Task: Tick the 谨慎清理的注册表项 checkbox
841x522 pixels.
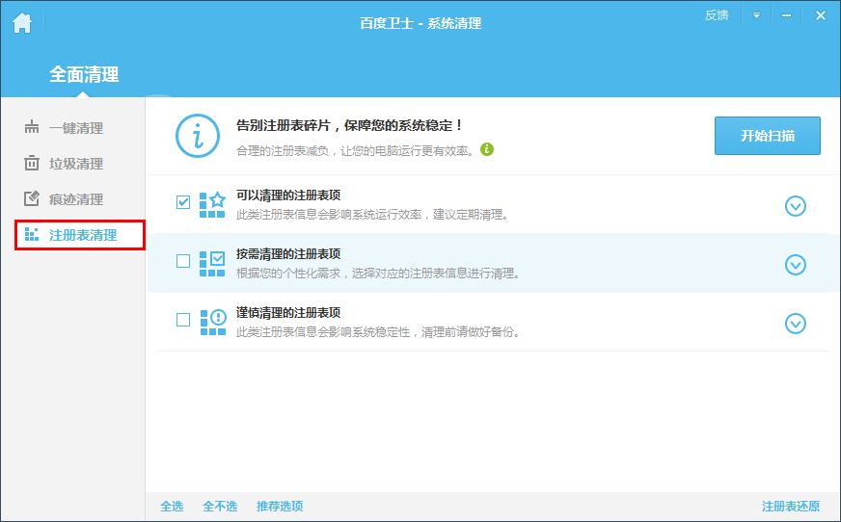Action: tap(183, 320)
